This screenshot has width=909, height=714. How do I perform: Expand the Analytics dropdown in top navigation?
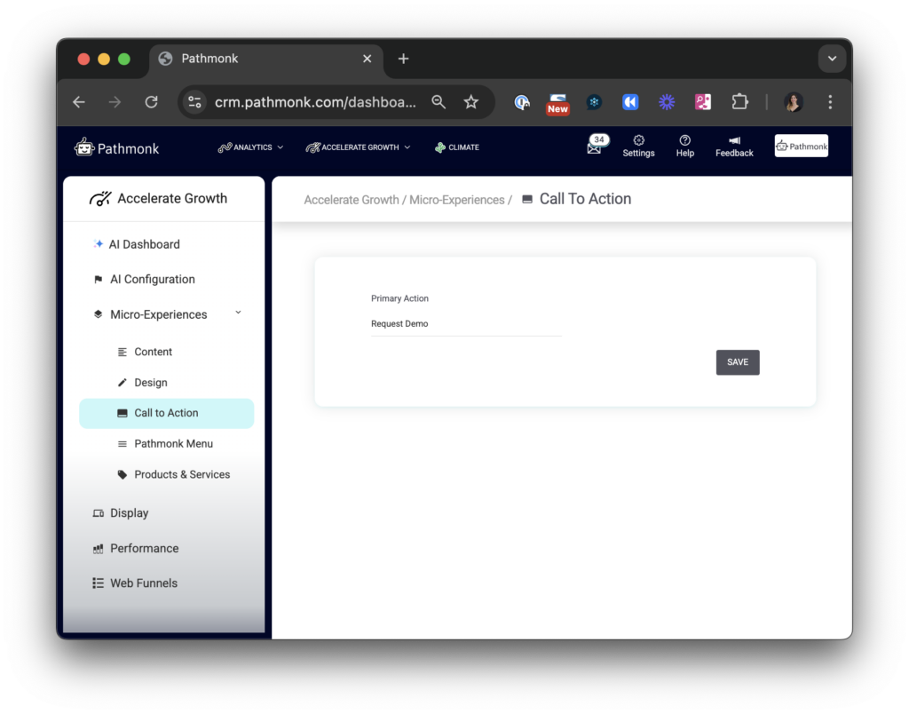coord(251,147)
